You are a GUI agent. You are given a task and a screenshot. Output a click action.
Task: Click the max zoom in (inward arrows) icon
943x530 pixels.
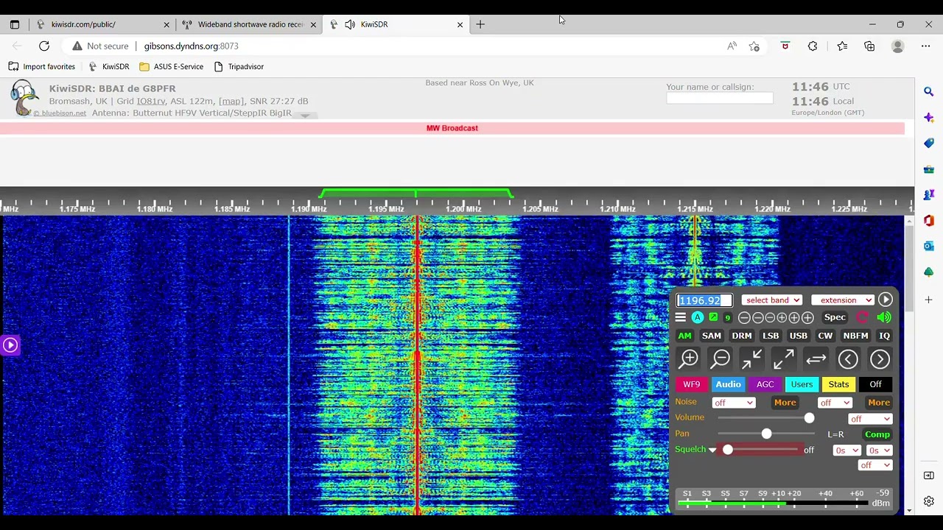752,359
